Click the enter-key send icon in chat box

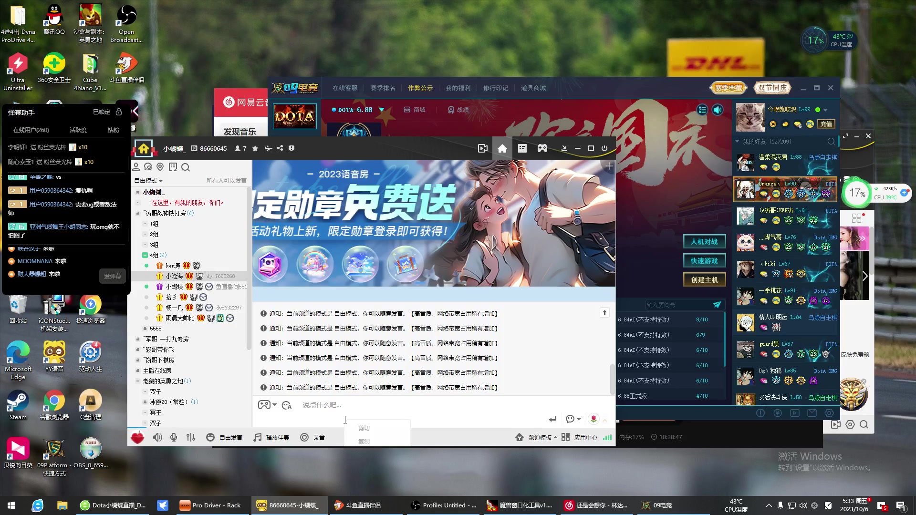[x=552, y=419]
